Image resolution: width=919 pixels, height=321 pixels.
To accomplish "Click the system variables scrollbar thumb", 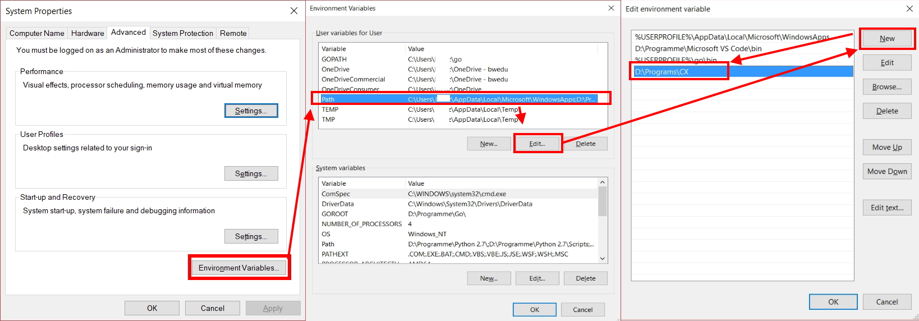I will (603, 201).
